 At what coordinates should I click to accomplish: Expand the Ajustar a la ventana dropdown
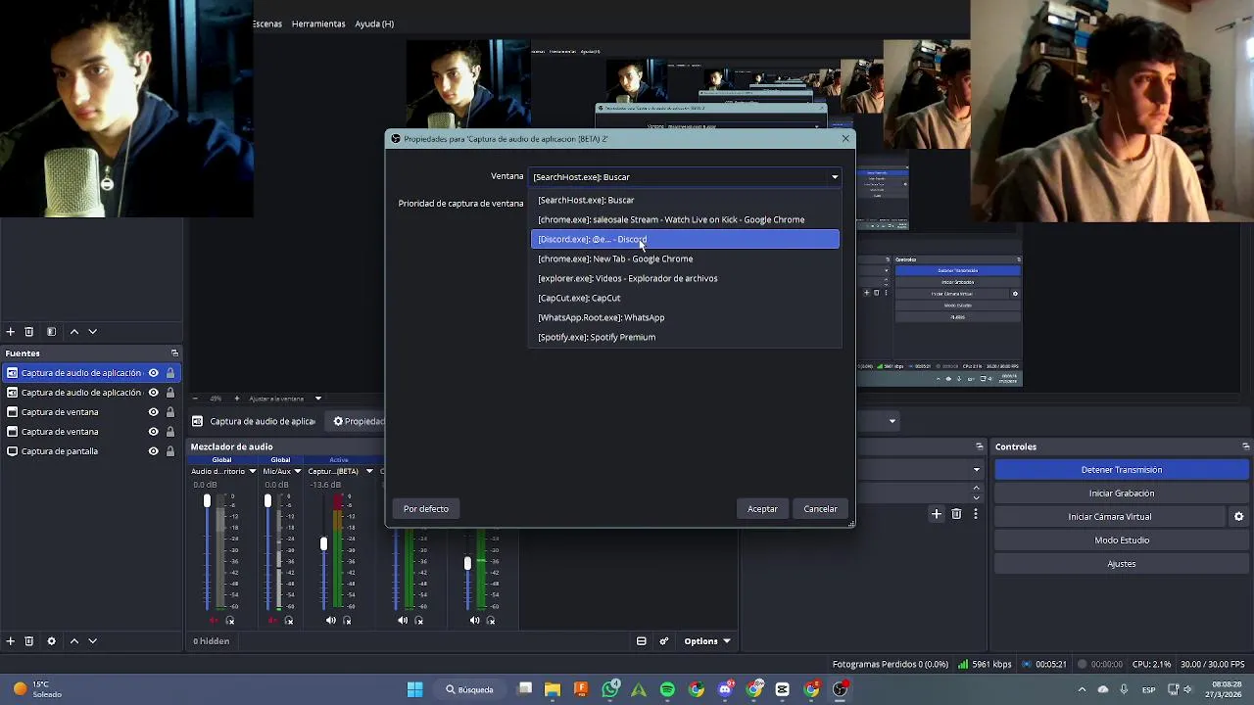[x=317, y=399]
